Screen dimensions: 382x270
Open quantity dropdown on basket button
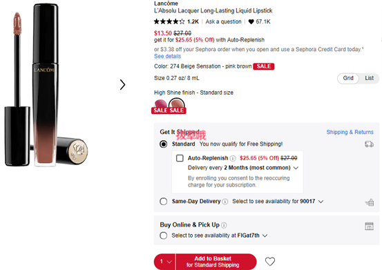coord(165,262)
